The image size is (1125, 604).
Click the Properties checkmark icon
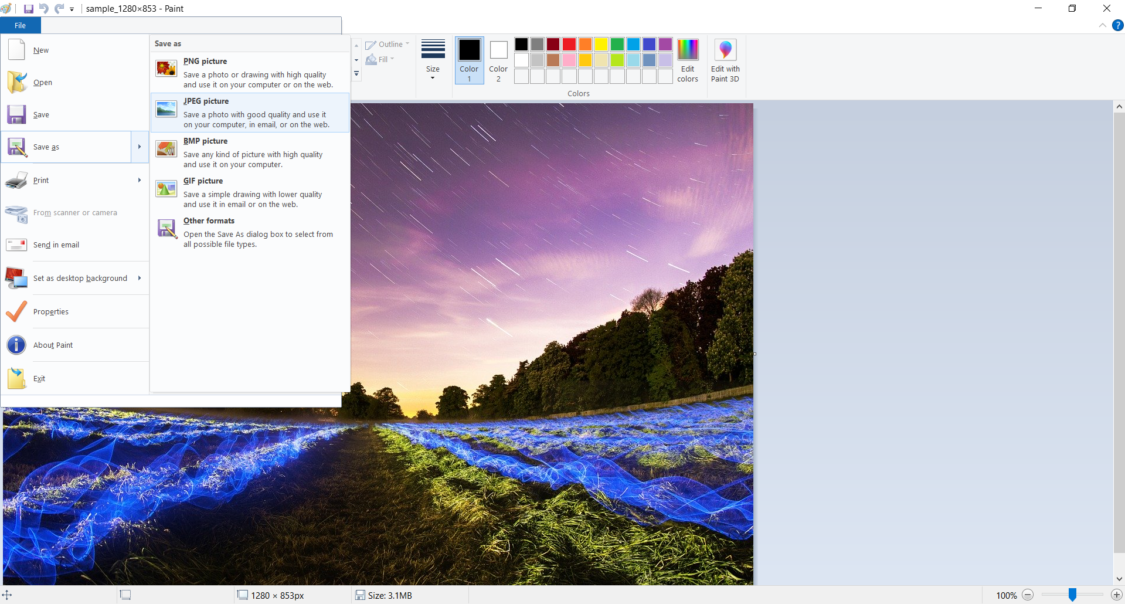click(16, 311)
